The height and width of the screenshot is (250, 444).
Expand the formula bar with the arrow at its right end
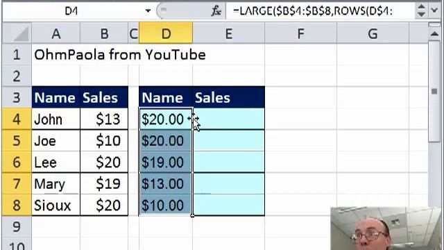(435, 11)
